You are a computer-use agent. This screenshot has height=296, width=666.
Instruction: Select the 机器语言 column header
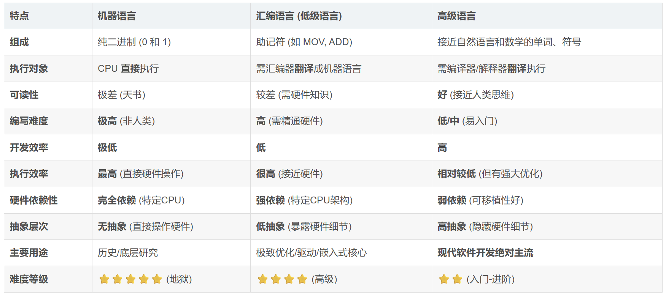[x=117, y=16]
